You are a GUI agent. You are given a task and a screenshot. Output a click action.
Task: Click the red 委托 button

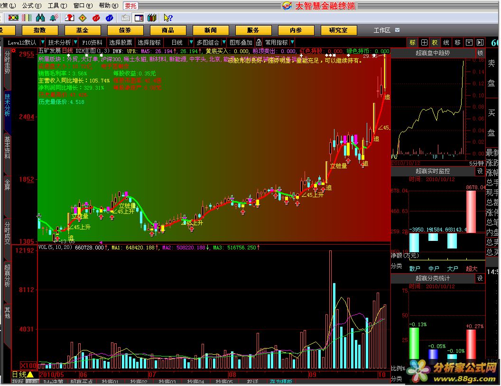coord(130,6)
